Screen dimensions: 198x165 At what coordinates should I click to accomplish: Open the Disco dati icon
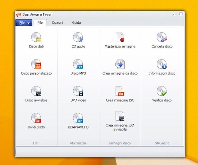point(36,37)
